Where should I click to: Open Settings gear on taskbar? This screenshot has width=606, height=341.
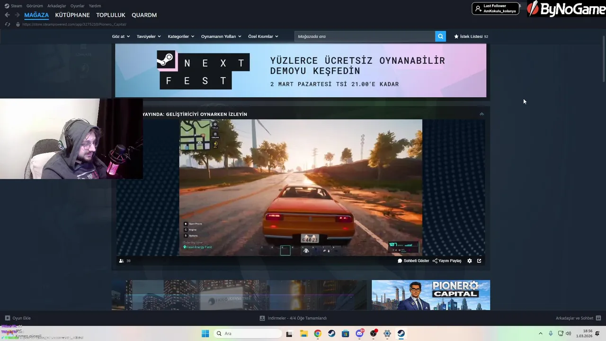[387, 333]
